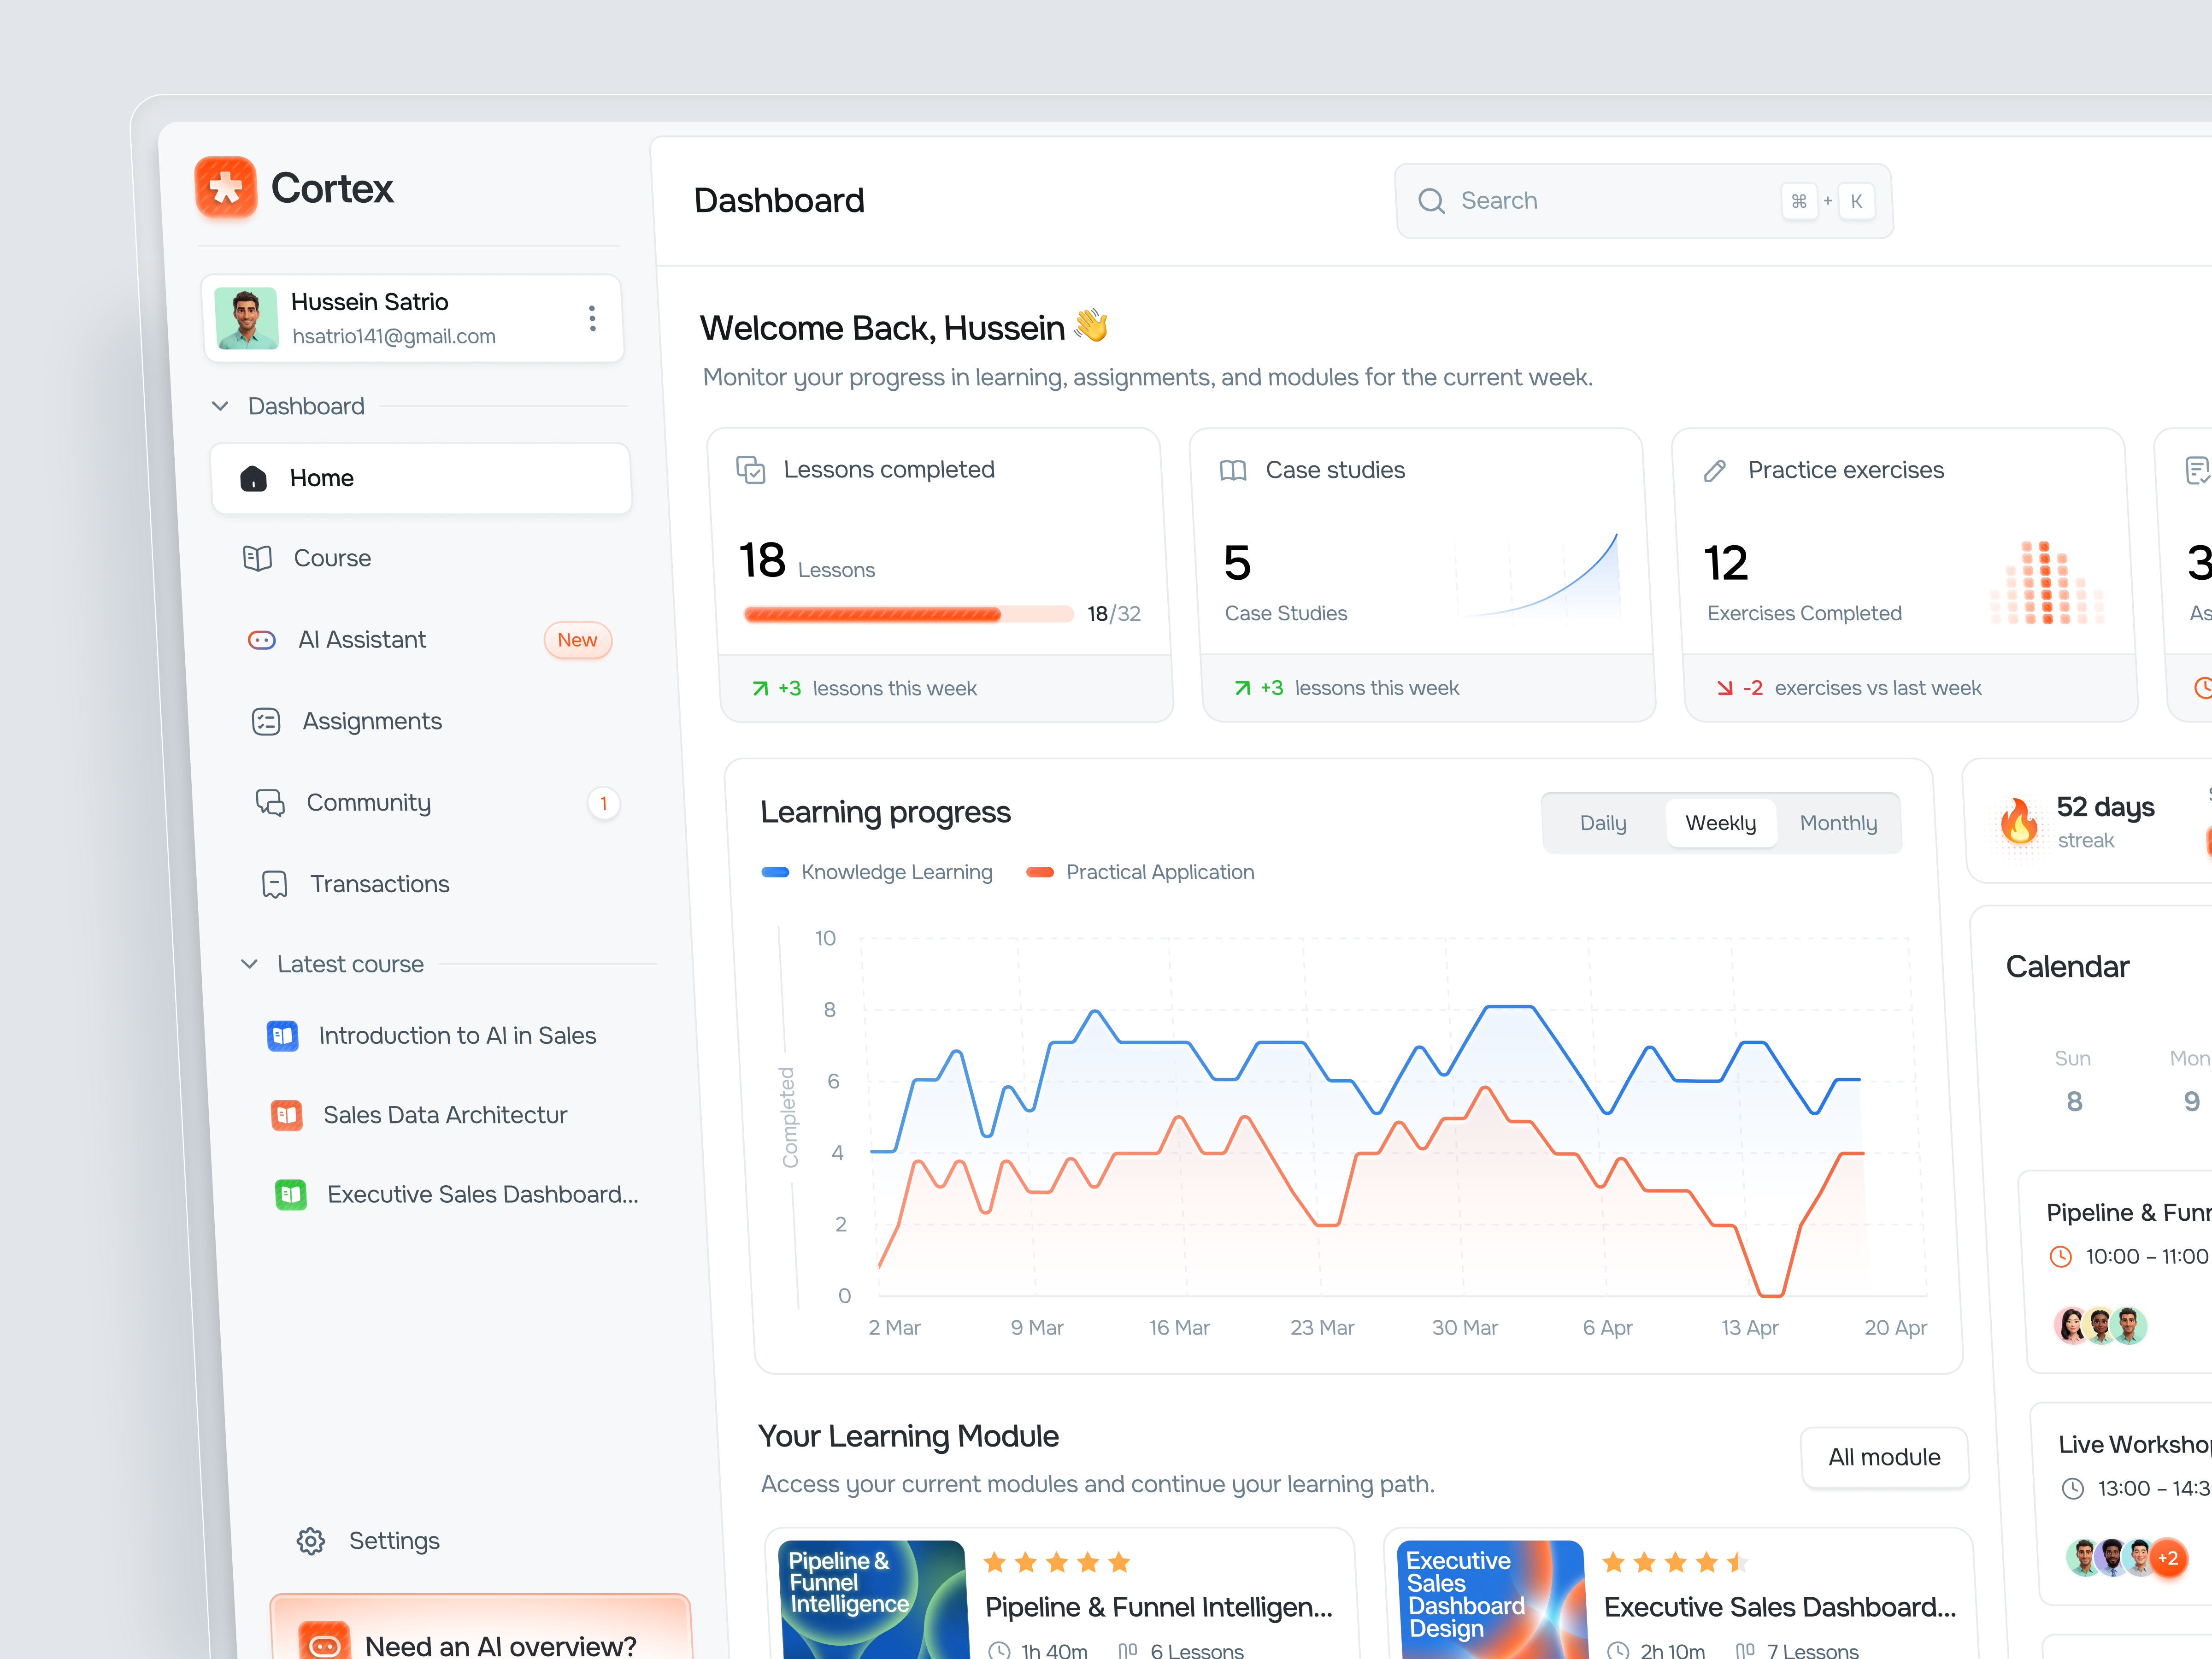Image resolution: width=2212 pixels, height=1659 pixels.
Task: Click the clock icon beside 10:00 – 11:00
Action: [x=2060, y=1257]
